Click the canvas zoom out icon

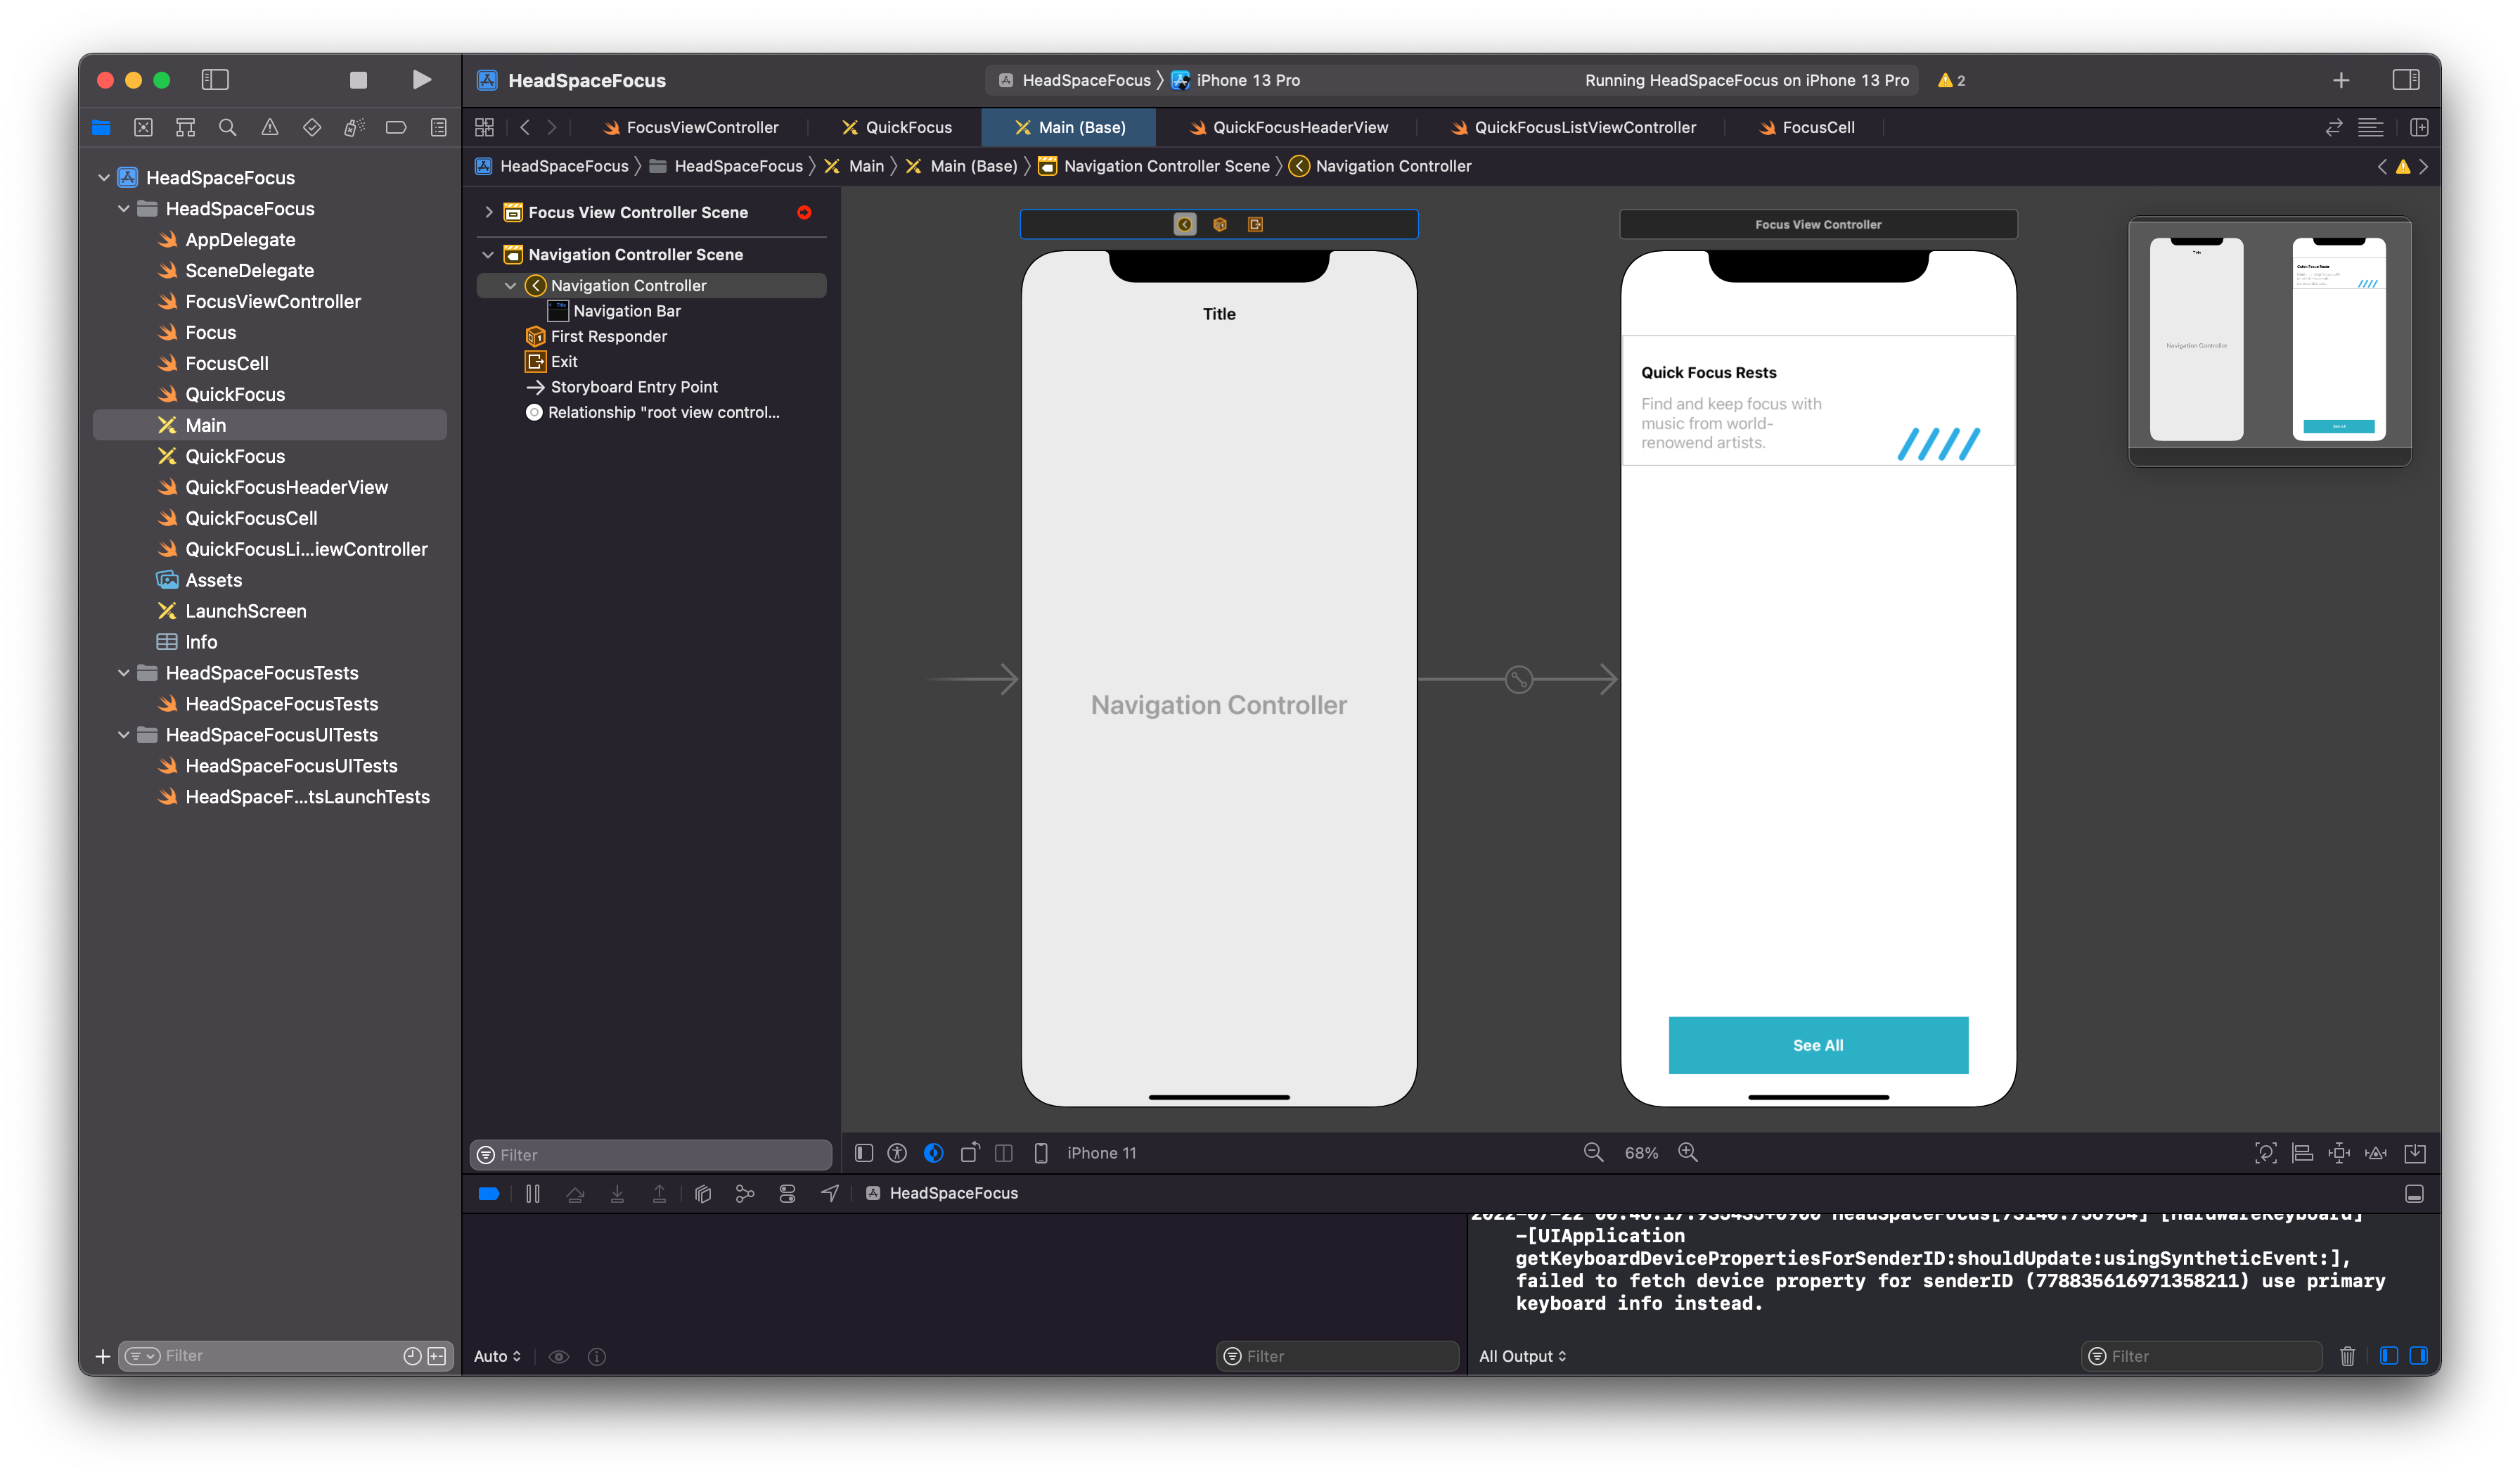[1593, 1153]
